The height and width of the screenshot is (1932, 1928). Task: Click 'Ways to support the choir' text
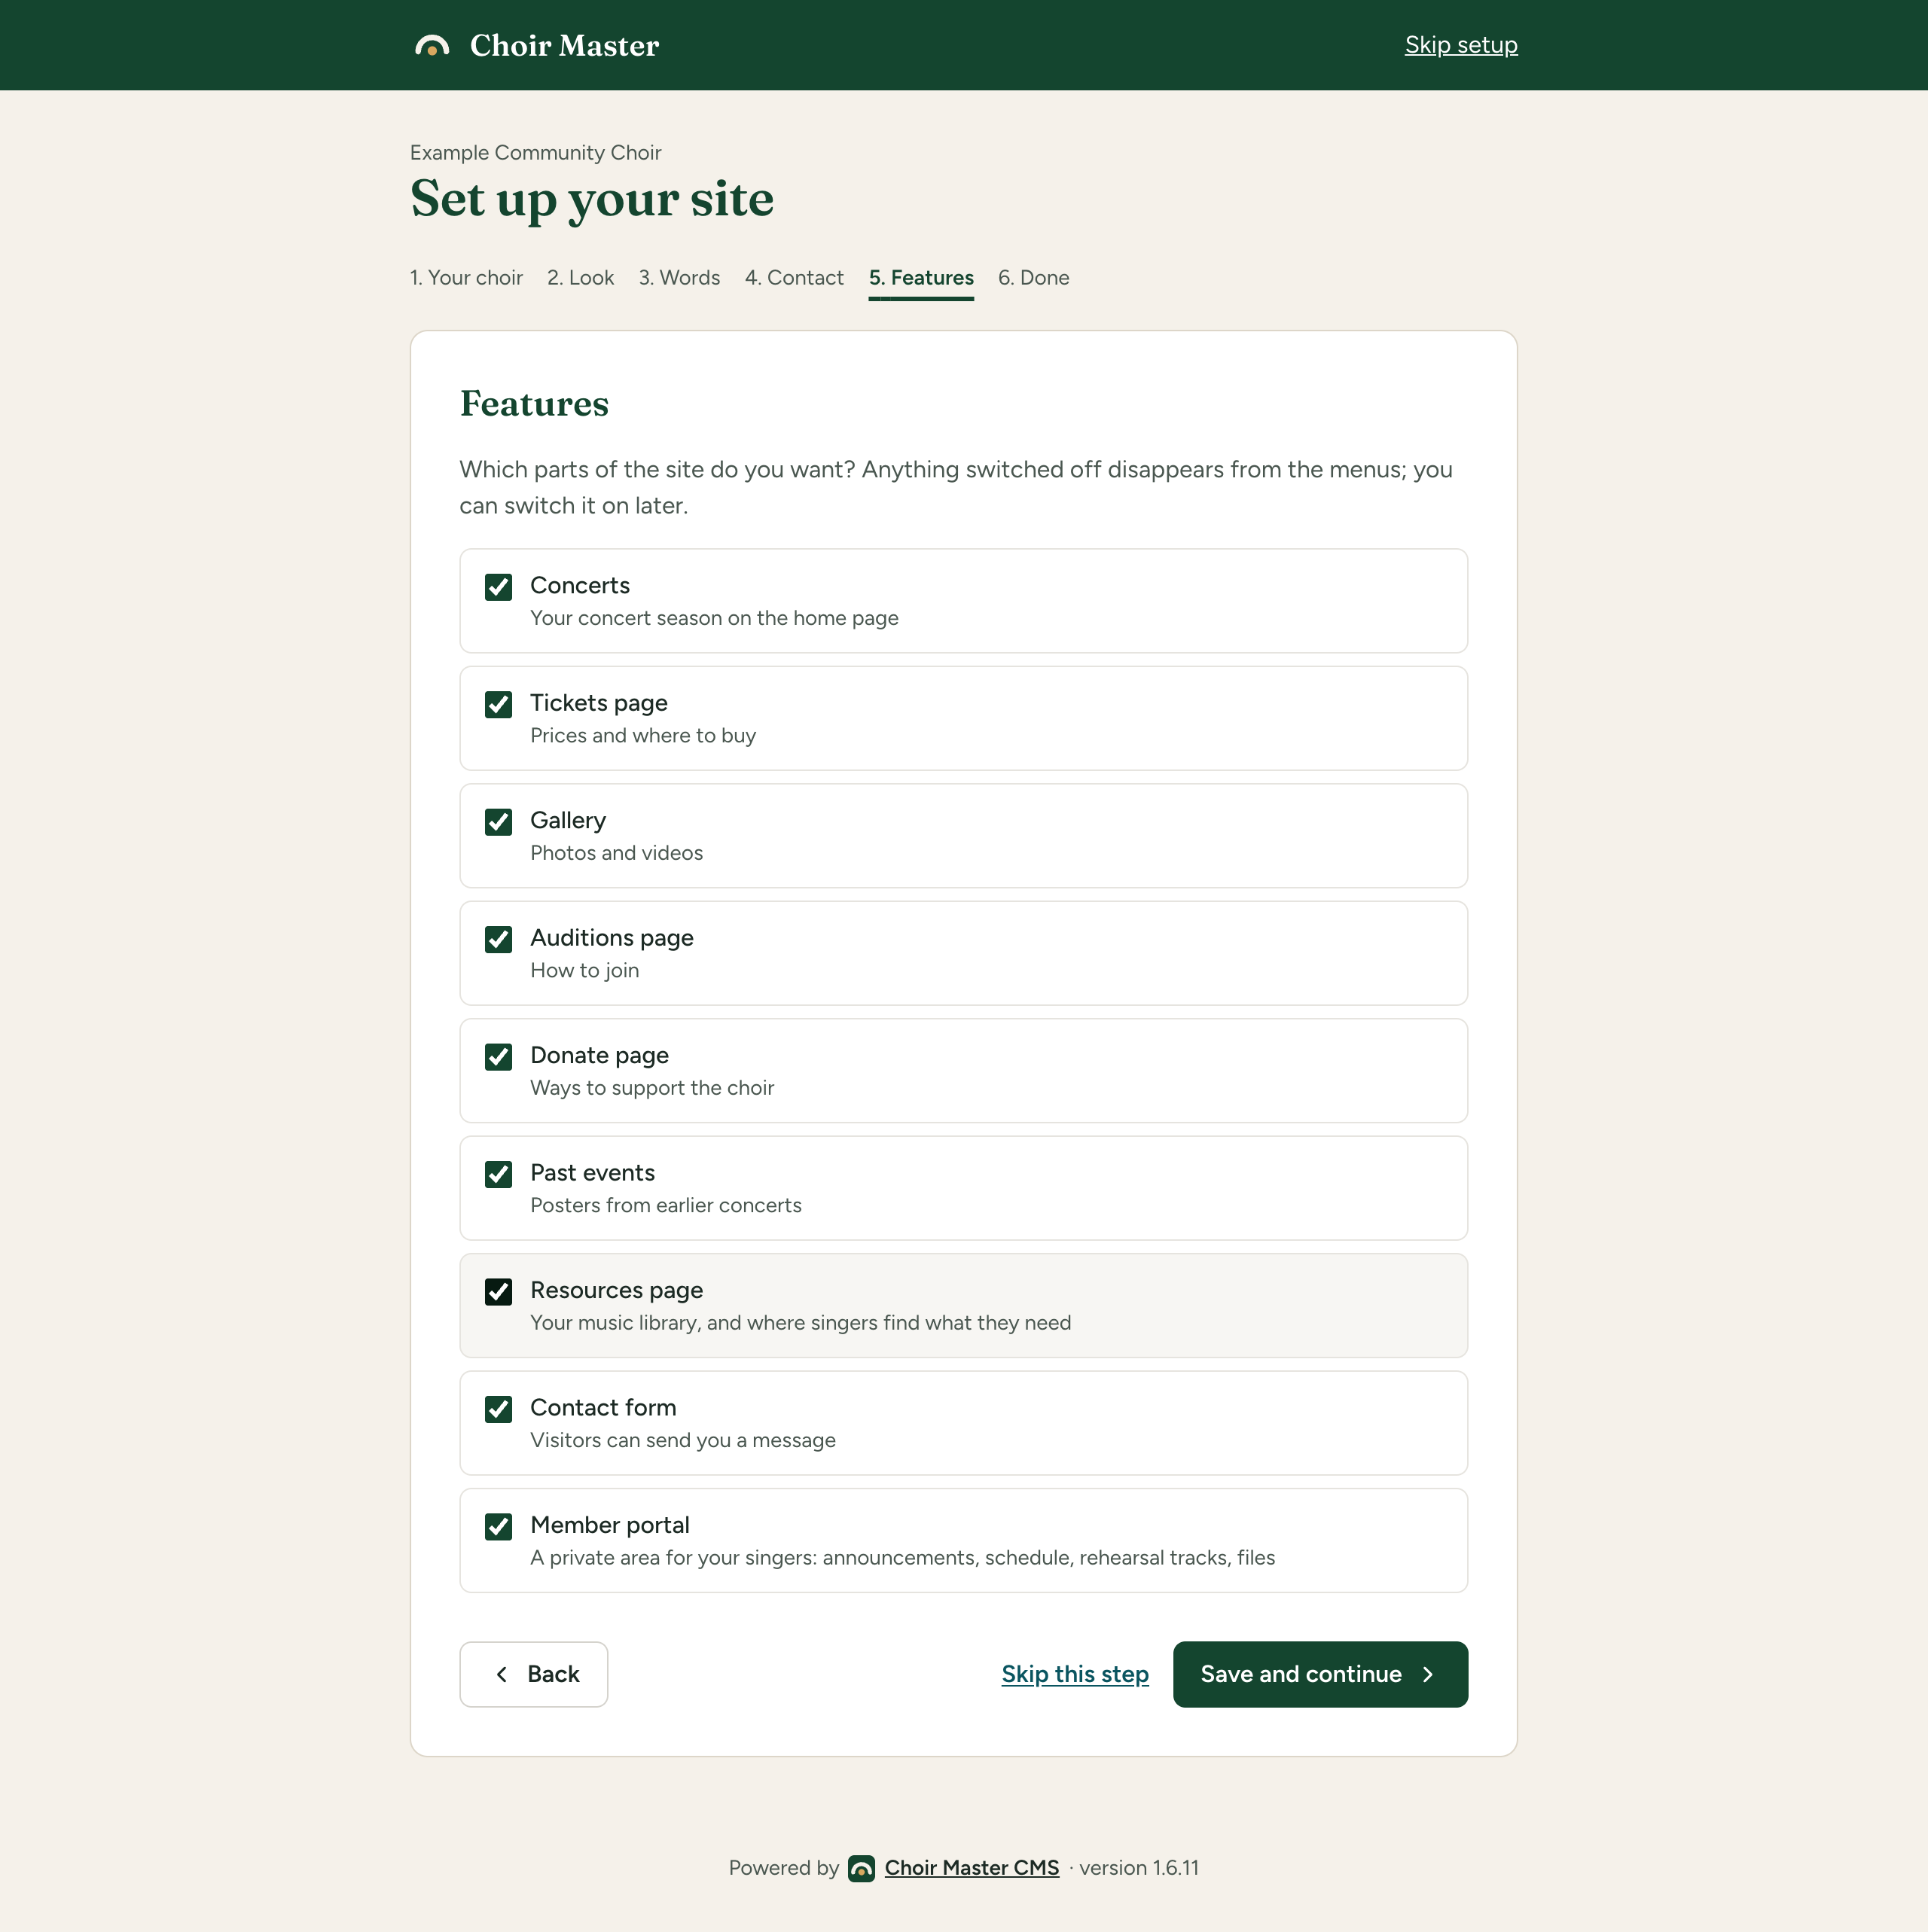click(652, 1088)
